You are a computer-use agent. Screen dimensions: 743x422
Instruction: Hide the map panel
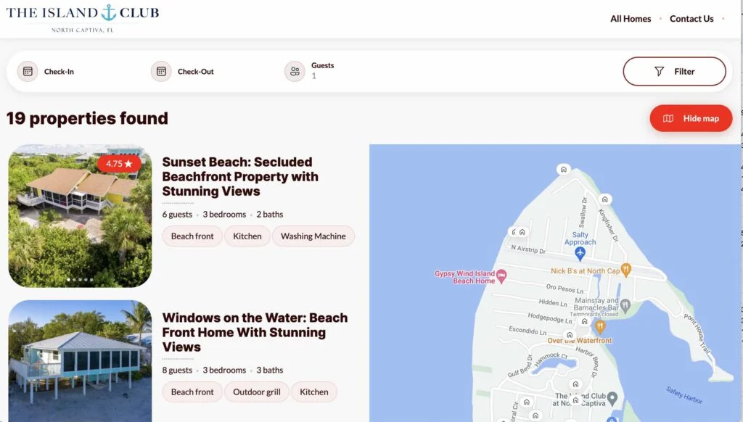pos(691,118)
